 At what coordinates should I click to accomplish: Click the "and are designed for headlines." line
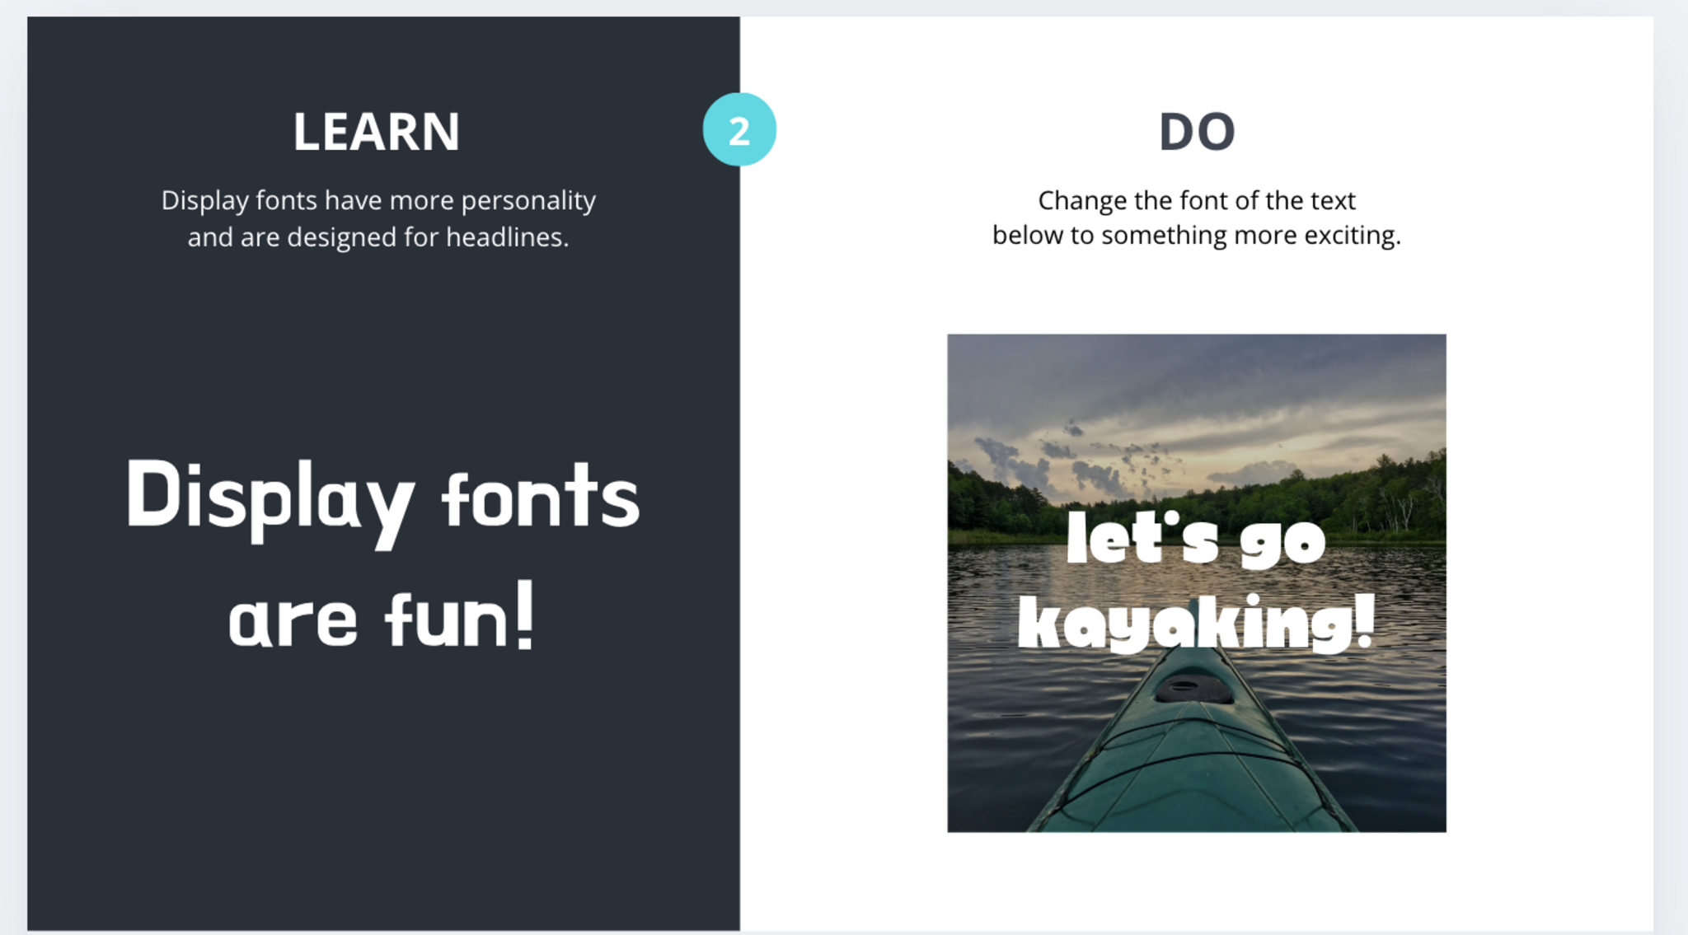[x=378, y=237]
